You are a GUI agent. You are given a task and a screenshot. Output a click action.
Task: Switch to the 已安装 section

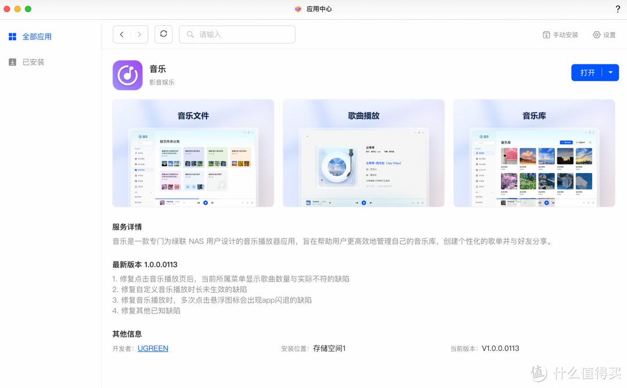tap(33, 62)
